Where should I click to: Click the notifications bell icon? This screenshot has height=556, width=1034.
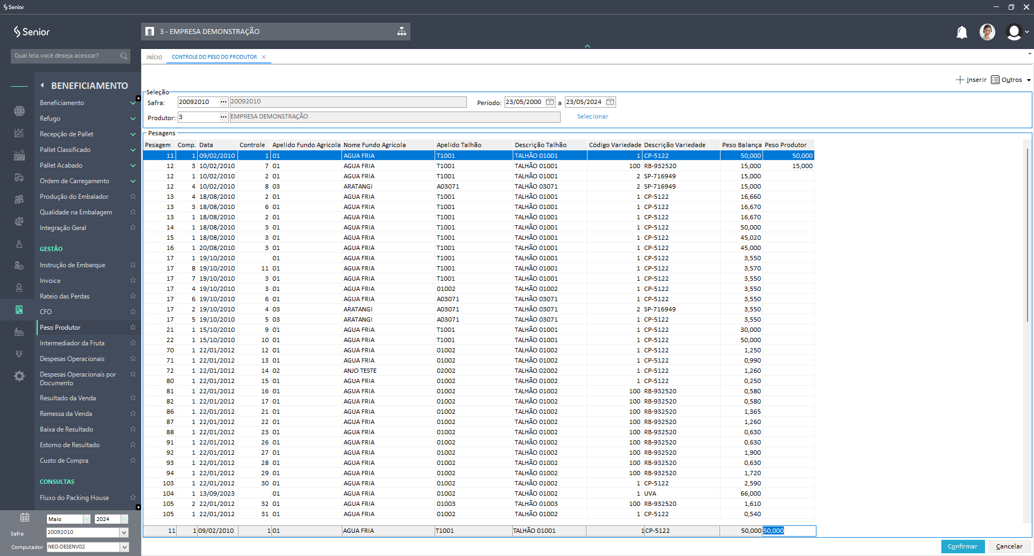pyautogui.click(x=961, y=32)
